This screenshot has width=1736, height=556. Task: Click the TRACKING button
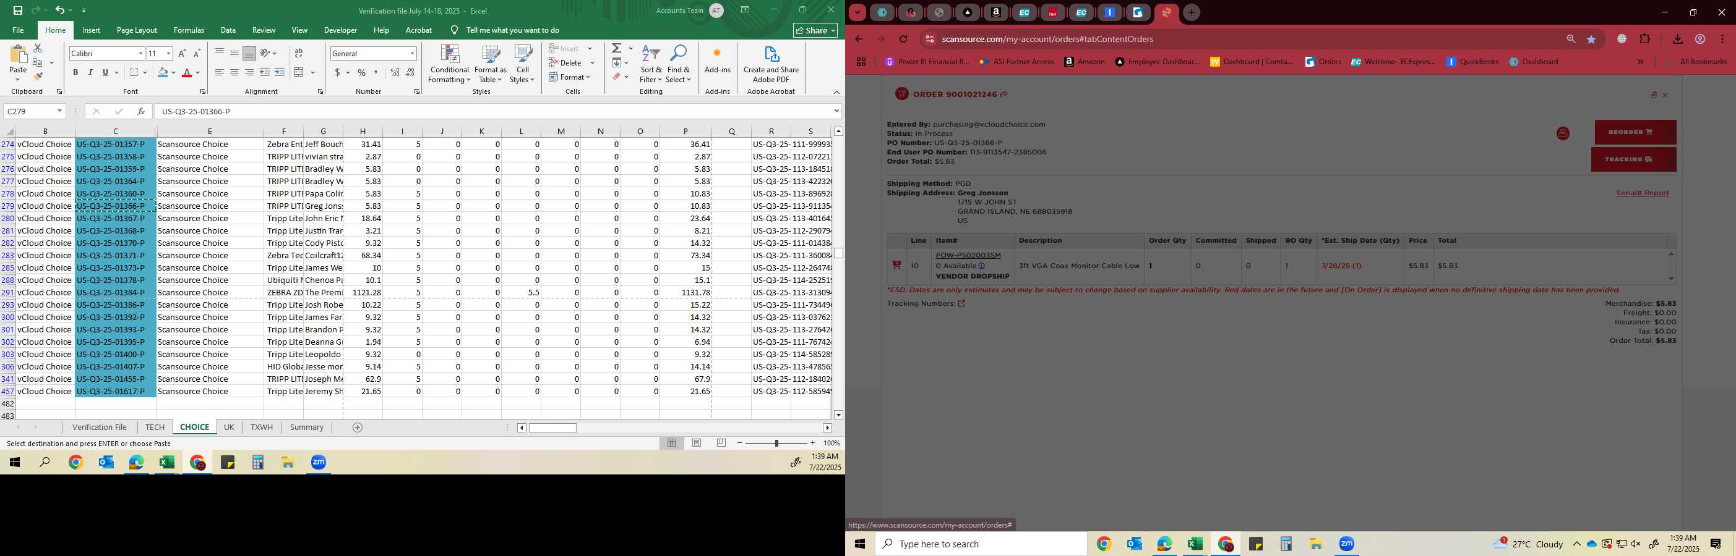click(1633, 159)
